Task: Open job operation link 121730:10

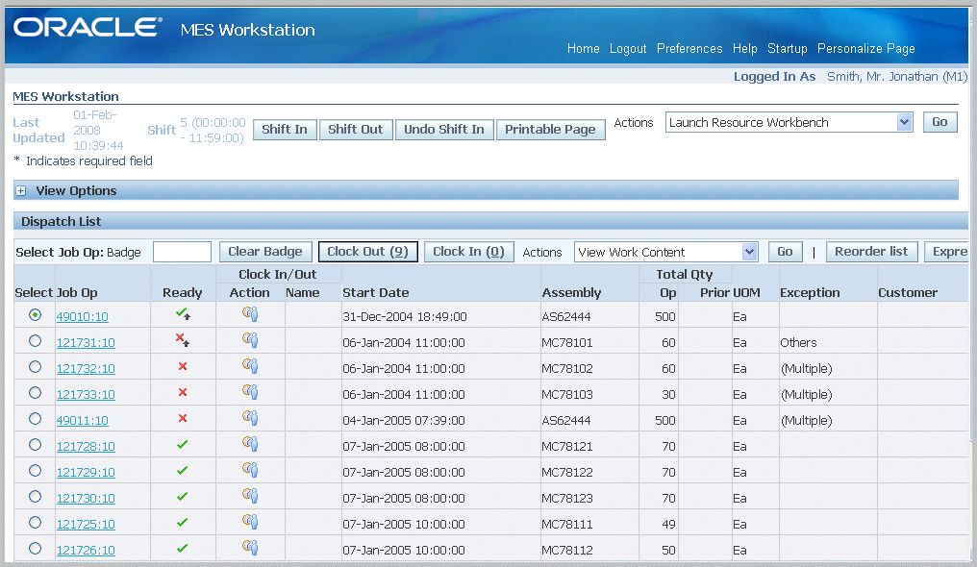Action: tap(86, 499)
